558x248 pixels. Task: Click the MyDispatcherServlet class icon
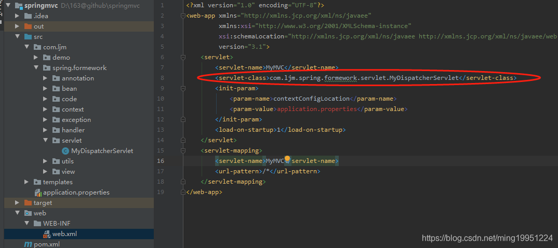[x=65, y=151]
